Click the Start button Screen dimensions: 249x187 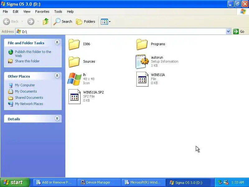tap(15, 182)
